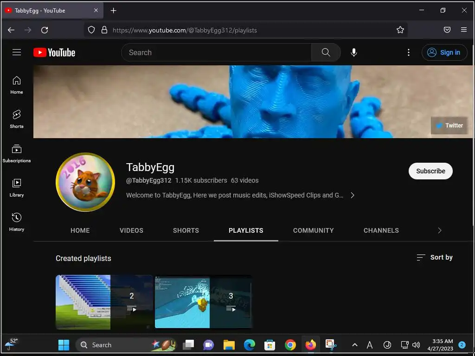Image resolution: width=475 pixels, height=356 pixels.
Task: Select the PLAYLISTS channel tab
Action: tap(246, 230)
